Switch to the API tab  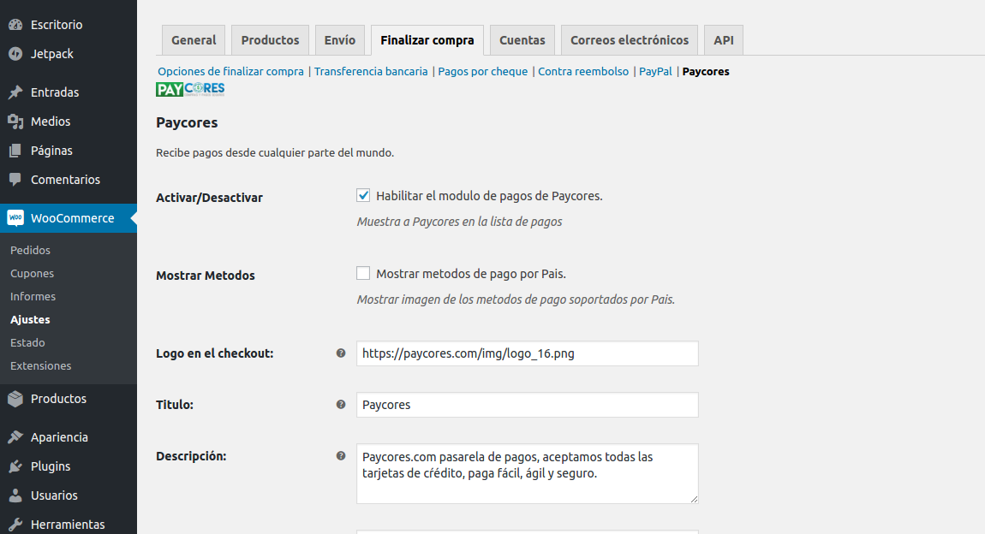coord(724,40)
